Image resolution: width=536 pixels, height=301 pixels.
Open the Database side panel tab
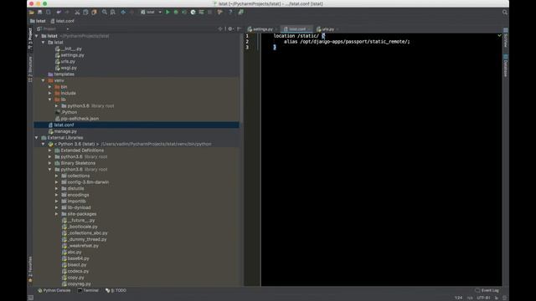506,65
